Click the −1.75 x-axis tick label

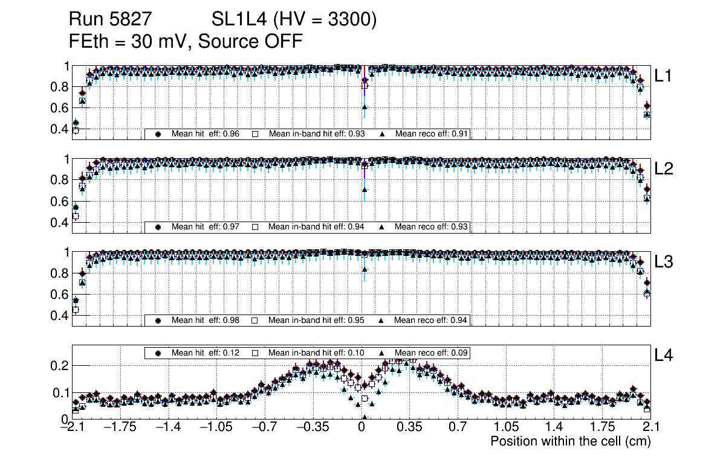coord(120,427)
